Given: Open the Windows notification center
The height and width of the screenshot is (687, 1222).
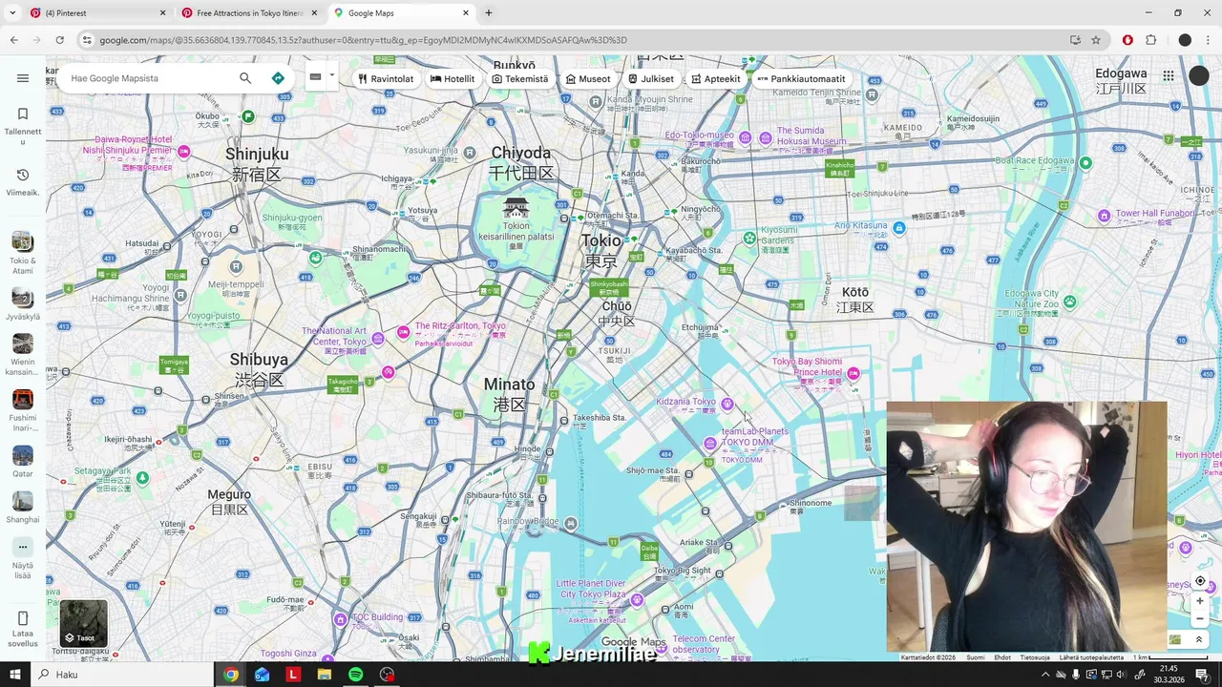Looking at the screenshot, I should (1202, 675).
